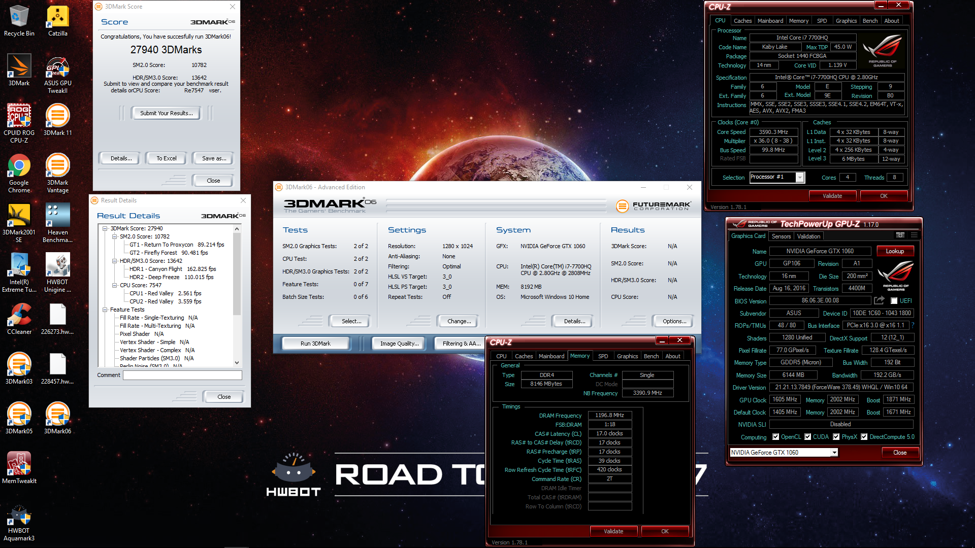Select HDR2 - Deep Freeze tree row
This screenshot has height=548, width=975.
point(172,277)
